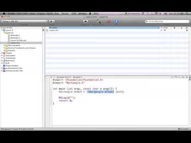Open the Design menu
Screen dimensions: 191x143
pos(65,14)
